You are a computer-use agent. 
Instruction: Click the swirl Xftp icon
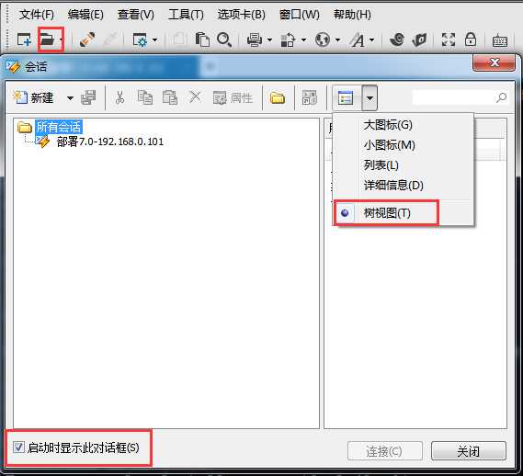click(x=397, y=40)
